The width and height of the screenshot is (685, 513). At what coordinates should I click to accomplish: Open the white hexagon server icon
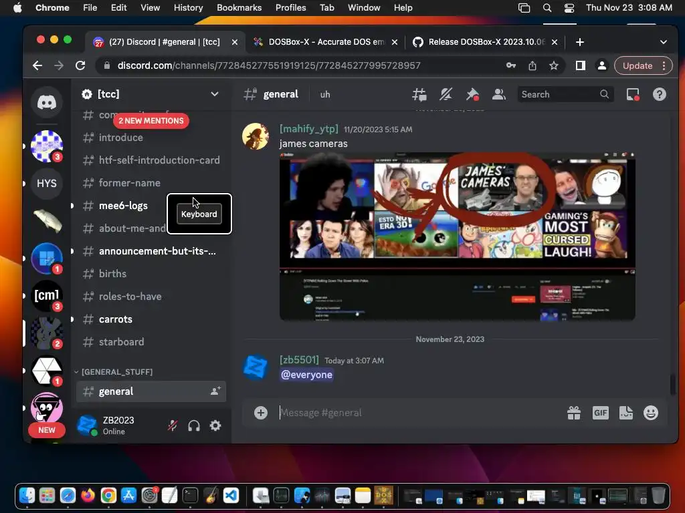point(46,371)
